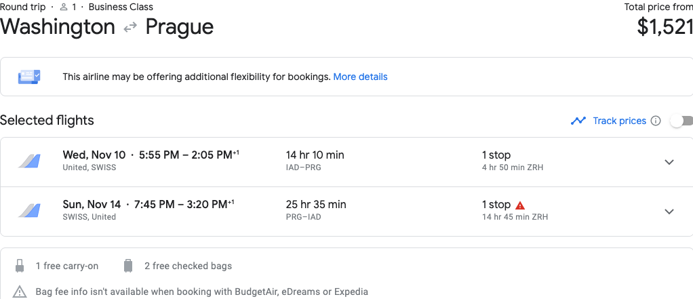Click the red warning triangle on the return flight
Image resolution: width=693 pixels, height=299 pixels.
(520, 205)
